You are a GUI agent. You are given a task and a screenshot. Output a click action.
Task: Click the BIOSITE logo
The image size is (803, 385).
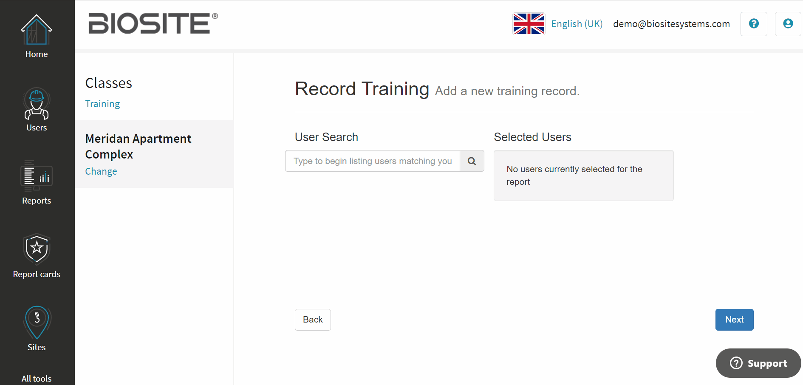click(x=153, y=23)
